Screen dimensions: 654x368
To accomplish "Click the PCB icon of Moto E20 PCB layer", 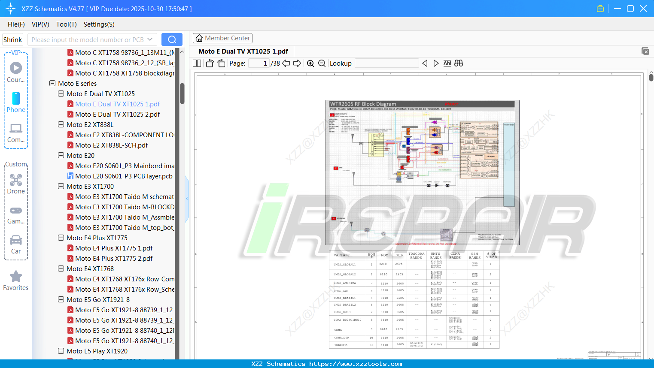I will click(70, 176).
